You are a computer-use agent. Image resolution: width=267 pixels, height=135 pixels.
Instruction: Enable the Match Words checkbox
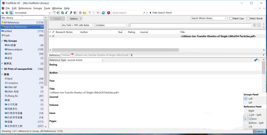tap(248, 19)
